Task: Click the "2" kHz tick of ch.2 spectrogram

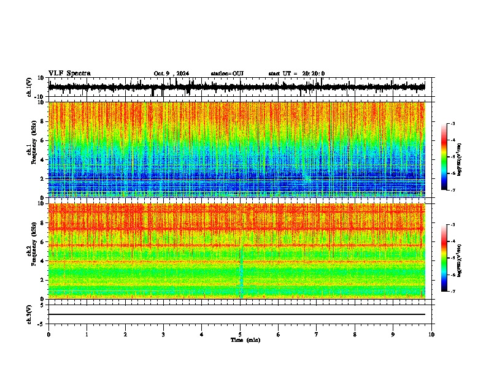Action: point(43,280)
